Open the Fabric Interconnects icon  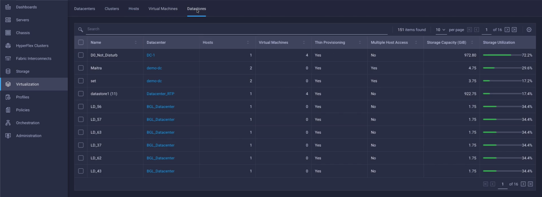pos(8,58)
